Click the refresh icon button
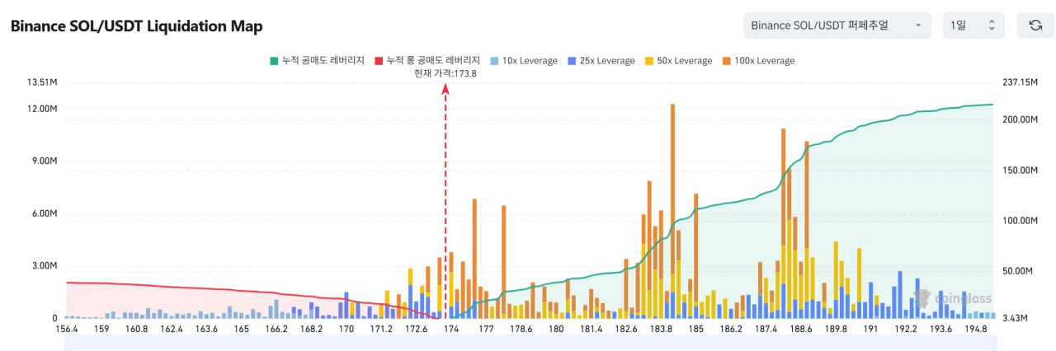 pyautogui.click(x=1035, y=26)
